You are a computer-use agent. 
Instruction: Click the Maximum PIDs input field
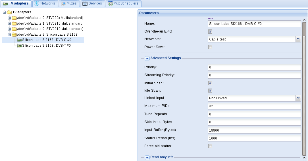click(x=254, y=106)
